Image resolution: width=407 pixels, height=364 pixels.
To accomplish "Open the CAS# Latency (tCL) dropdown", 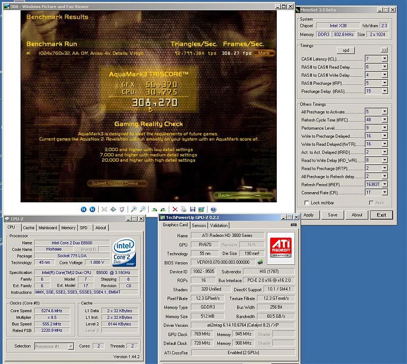I will click(x=384, y=59).
